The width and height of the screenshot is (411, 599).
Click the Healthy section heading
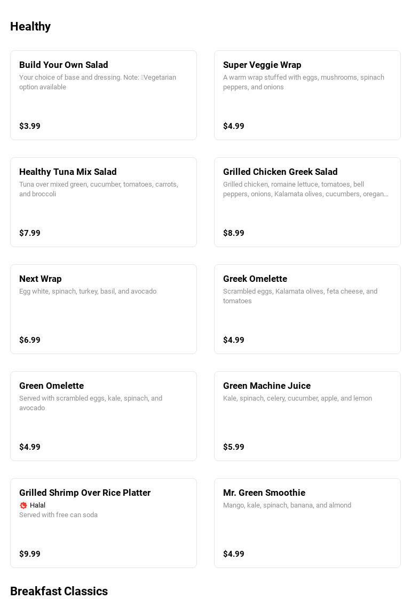(30, 27)
